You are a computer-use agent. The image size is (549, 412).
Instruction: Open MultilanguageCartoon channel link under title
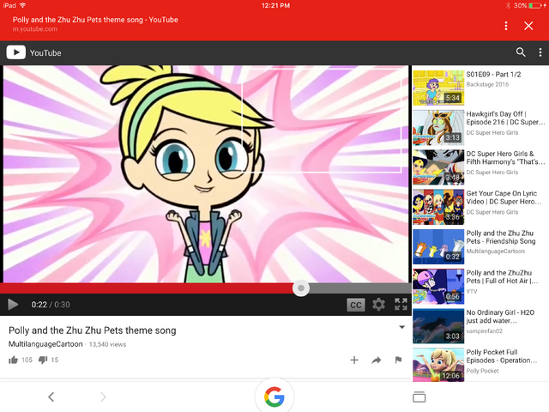click(45, 344)
